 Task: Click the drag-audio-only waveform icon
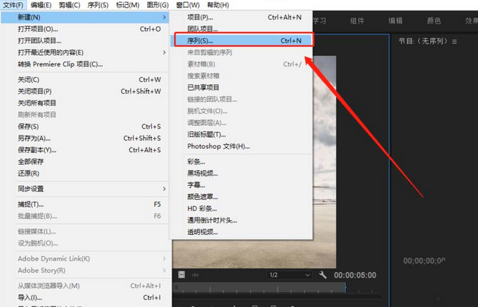tap(196, 275)
